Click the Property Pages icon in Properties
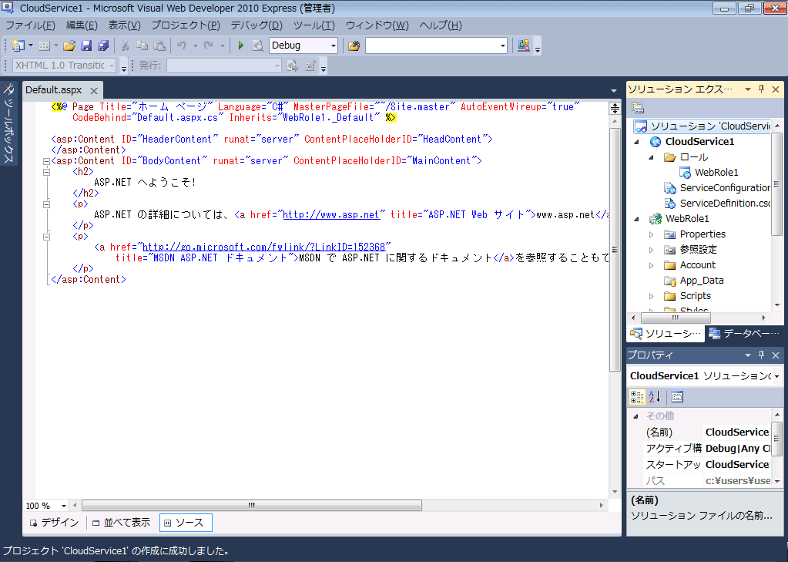This screenshot has width=788, height=562. 677,397
